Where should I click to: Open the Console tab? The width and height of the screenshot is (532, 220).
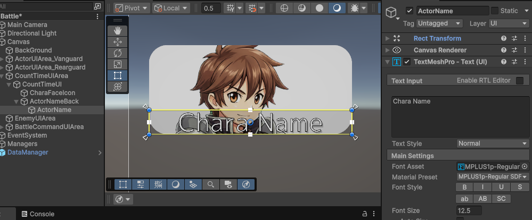(42, 214)
